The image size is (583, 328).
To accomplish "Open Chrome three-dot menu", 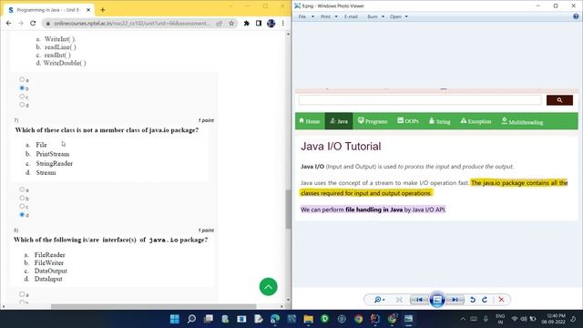I will pos(283,23).
